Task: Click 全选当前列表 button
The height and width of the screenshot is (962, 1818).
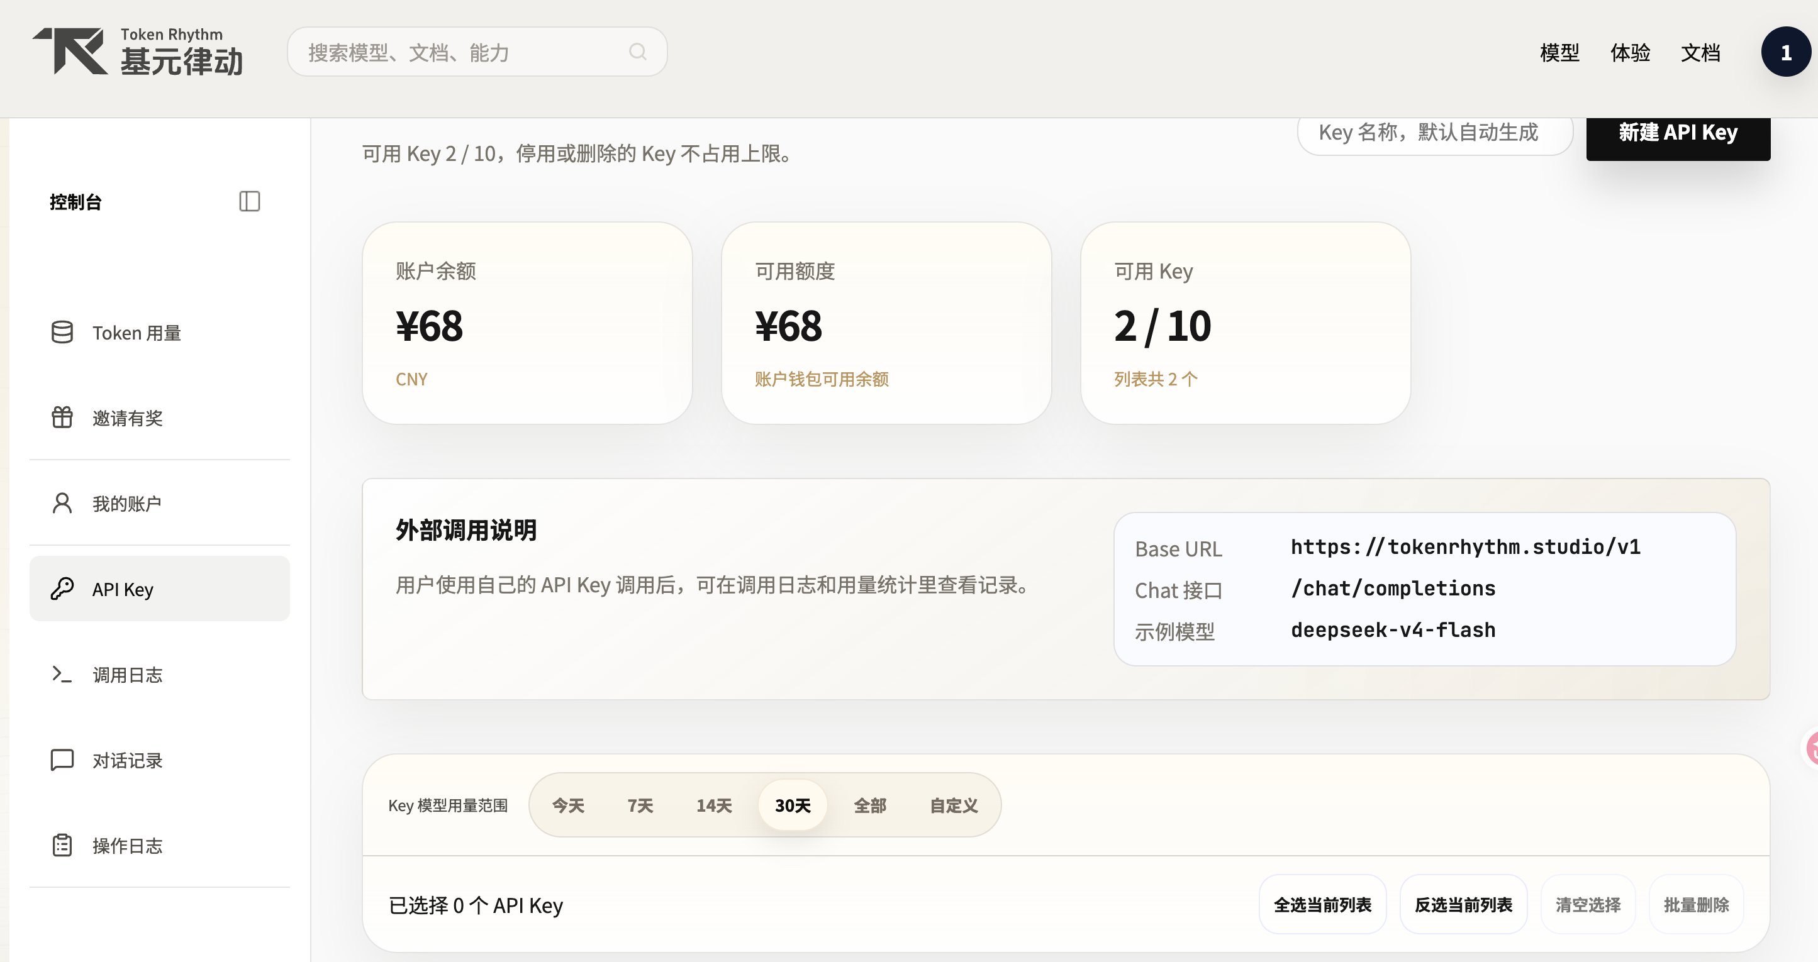Action: coord(1322,905)
